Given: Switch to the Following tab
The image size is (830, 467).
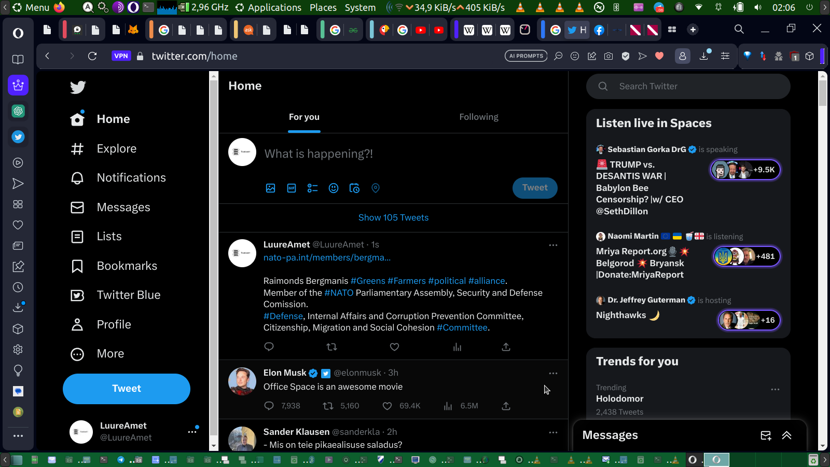Looking at the screenshot, I should tap(478, 117).
